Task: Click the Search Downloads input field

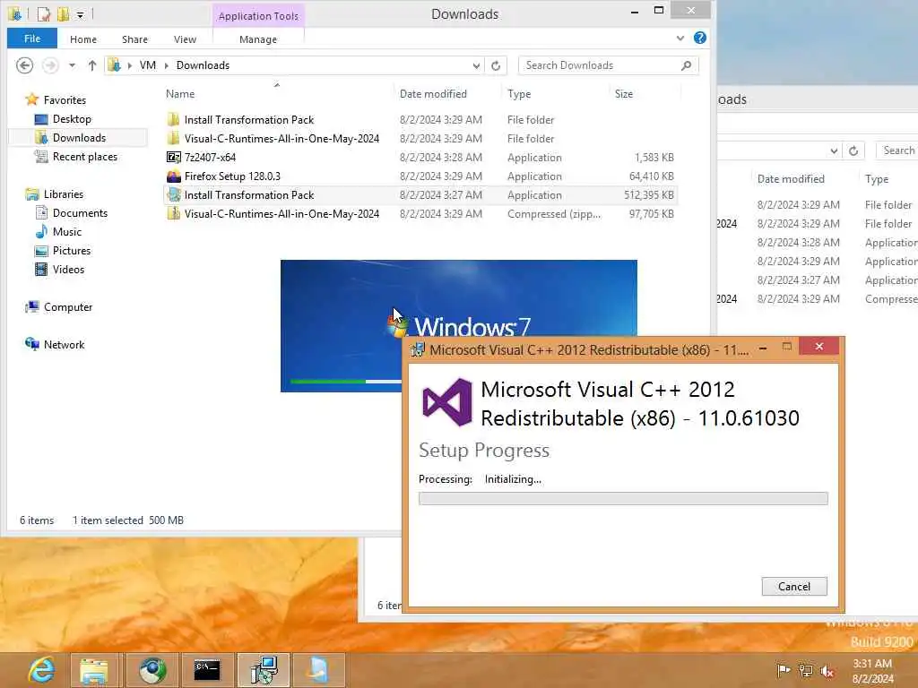Action: click(601, 65)
